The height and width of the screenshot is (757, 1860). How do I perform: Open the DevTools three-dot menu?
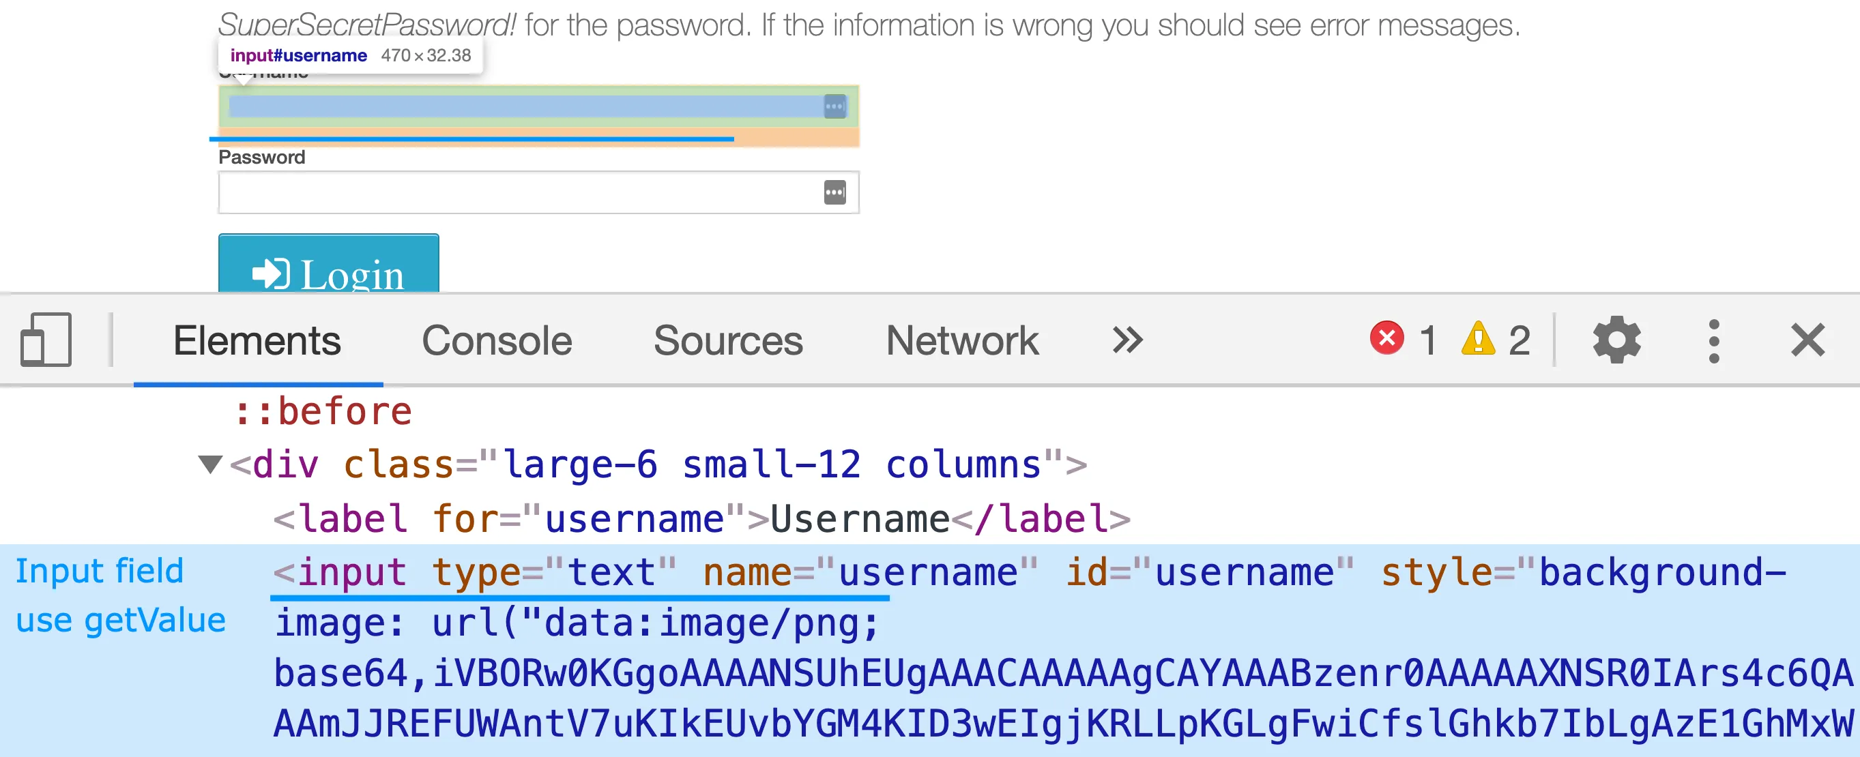(x=1713, y=340)
